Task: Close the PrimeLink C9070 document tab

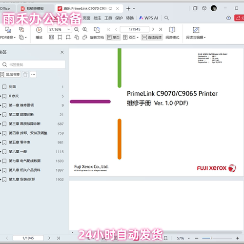Action: [x=118, y=8]
